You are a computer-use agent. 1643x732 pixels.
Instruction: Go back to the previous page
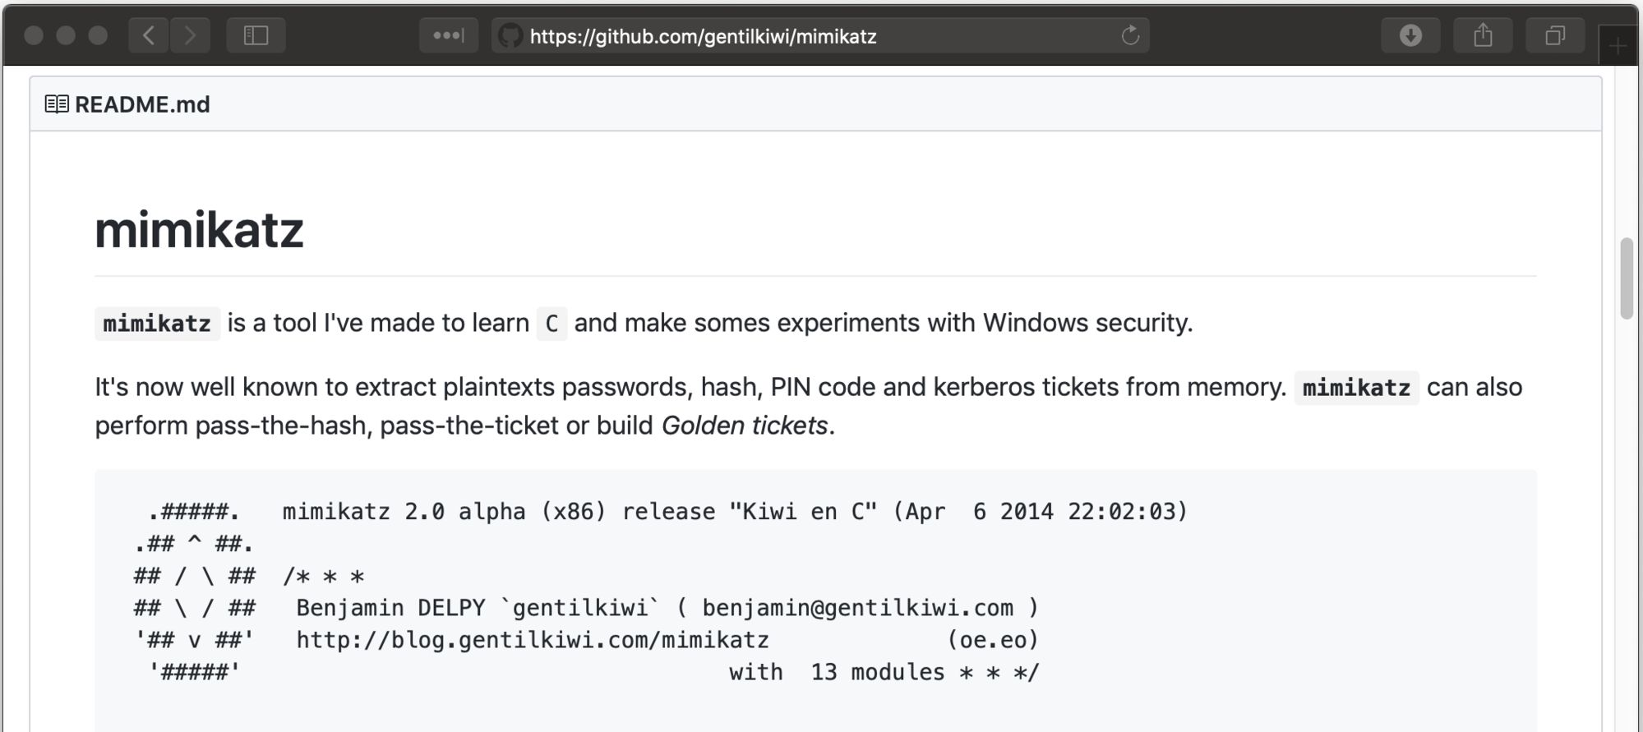point(149,35)
